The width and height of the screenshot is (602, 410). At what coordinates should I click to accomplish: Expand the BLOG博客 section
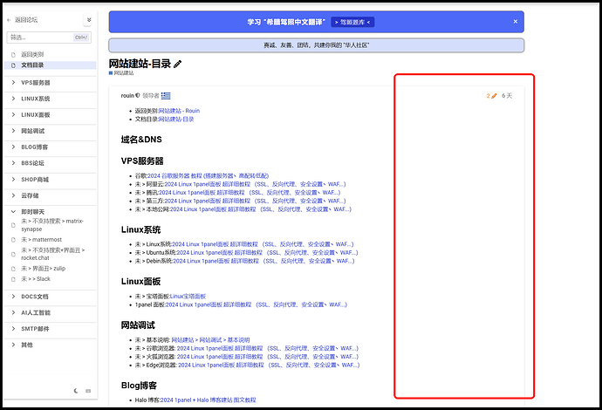click(x=35, y=147)
